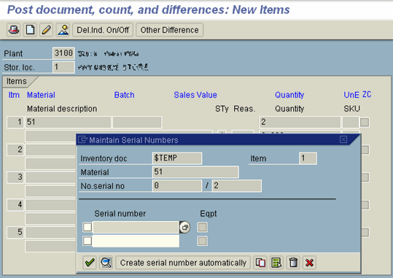Click the Material column header
The height and width of the screenshot is (278, 393).
(41, 95)
